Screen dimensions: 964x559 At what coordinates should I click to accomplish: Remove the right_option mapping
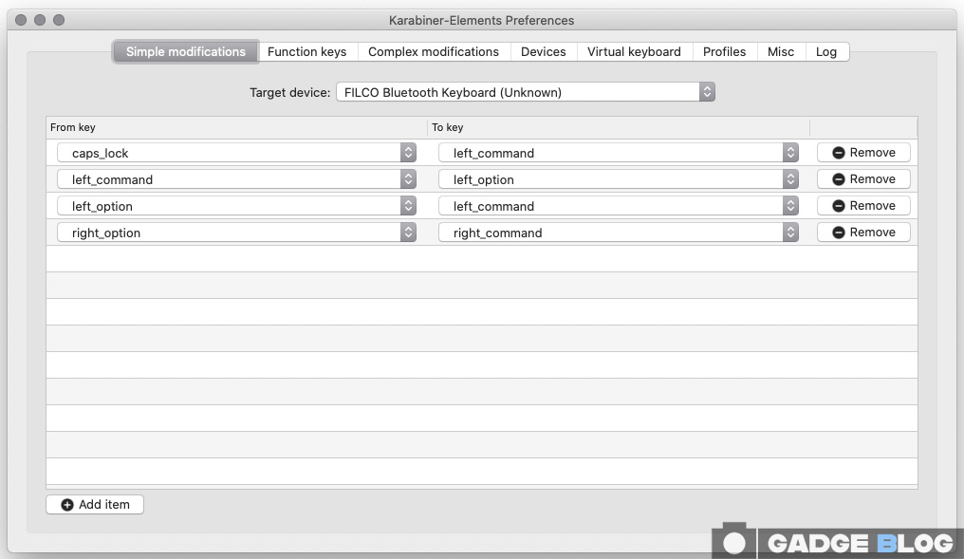pos(863,232)
